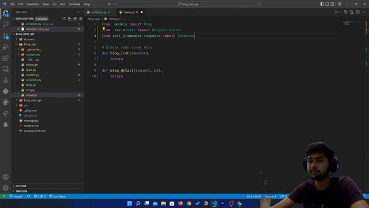Open the Run and Debug view
The image size is (369, 208).
click(x=6, y=47)
